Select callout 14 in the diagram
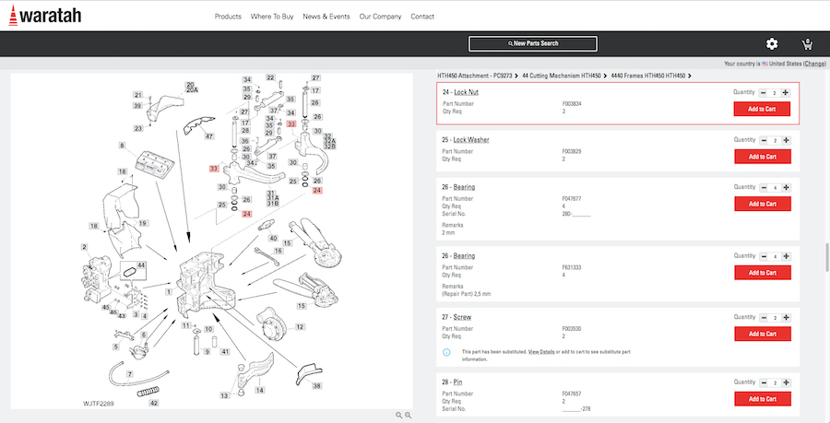 click(x=260, y=390)
